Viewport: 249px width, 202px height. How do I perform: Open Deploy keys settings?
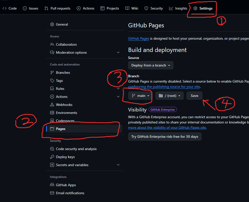pos(85,157)
